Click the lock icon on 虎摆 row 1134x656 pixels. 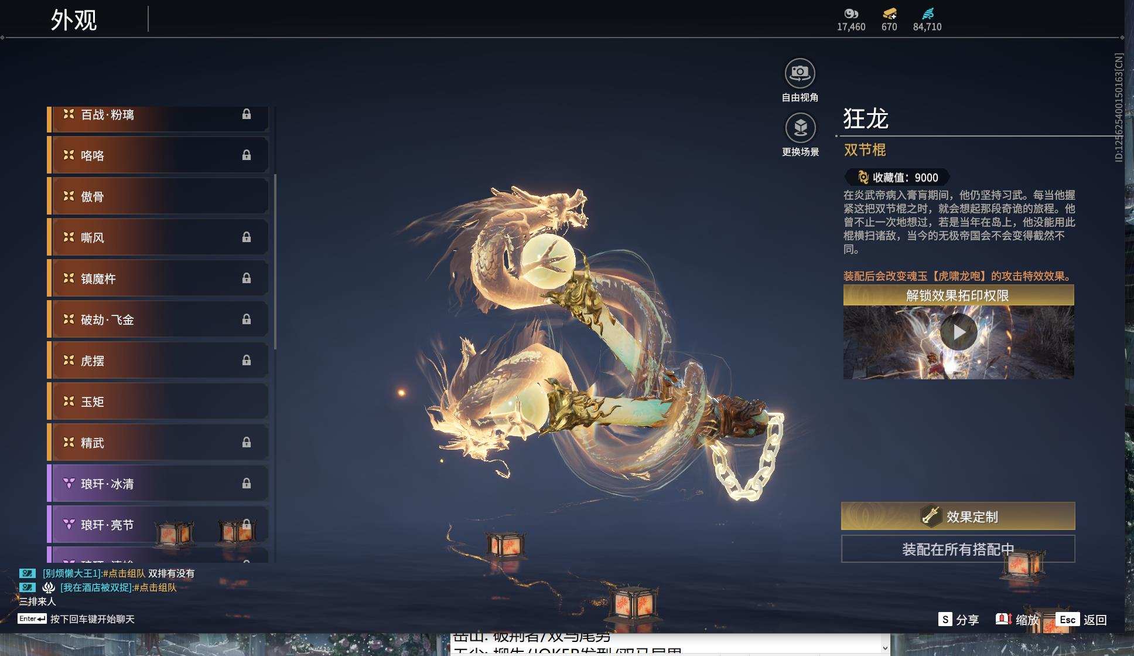tap(247, 361)
